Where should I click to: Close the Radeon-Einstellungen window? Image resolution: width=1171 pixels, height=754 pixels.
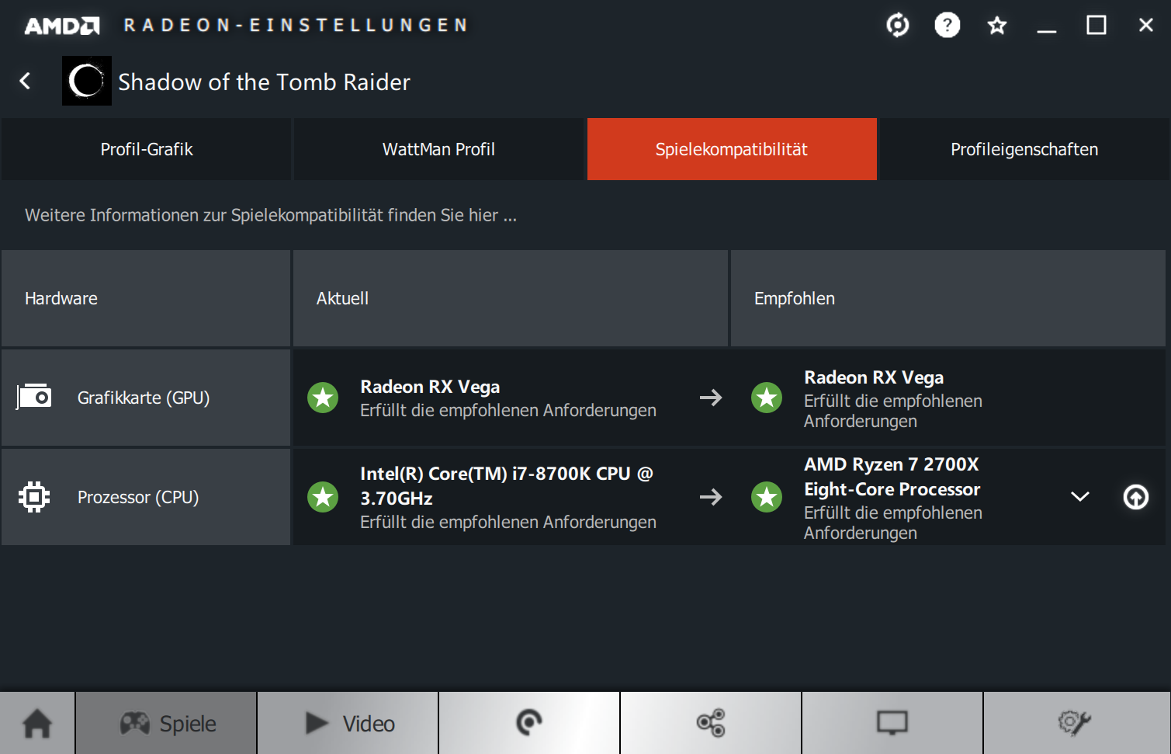click(x=1146, y=26)
